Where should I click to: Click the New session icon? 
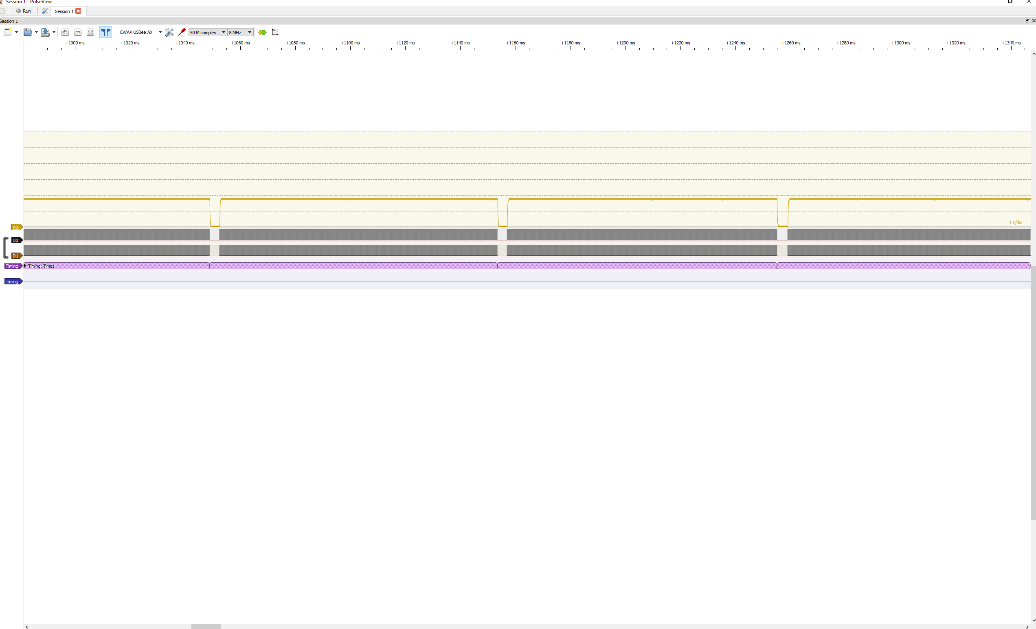tap(7, 32)
